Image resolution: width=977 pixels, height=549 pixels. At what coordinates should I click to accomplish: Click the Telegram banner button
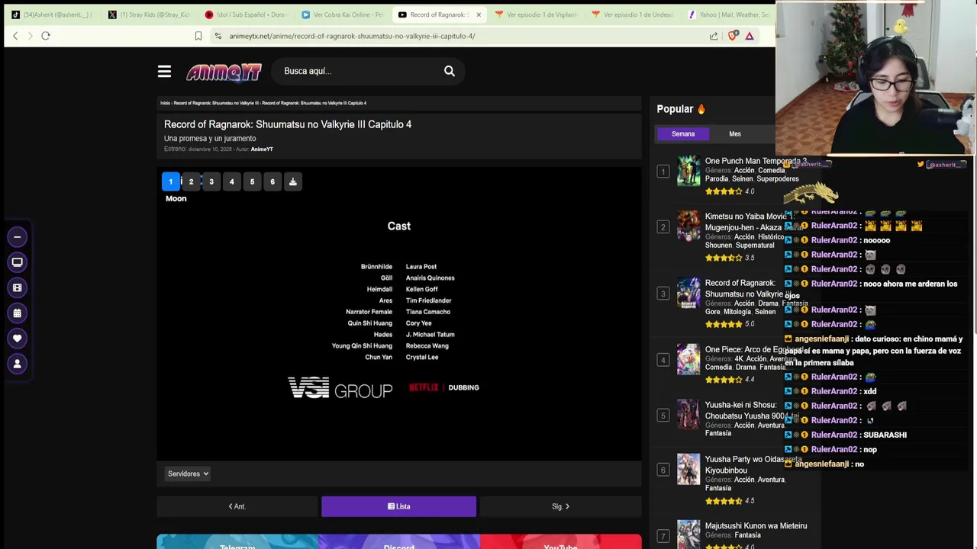237,543
